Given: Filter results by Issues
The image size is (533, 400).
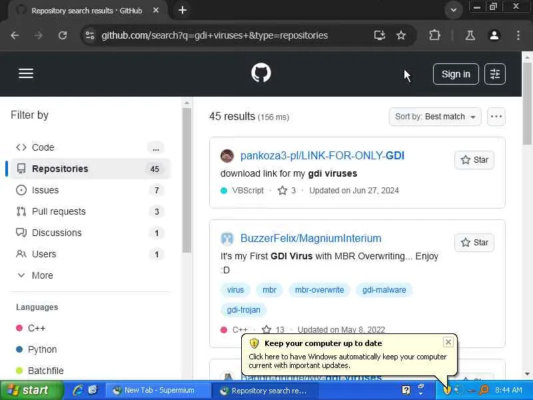Looking at the screenshot, I should (89, 190).
